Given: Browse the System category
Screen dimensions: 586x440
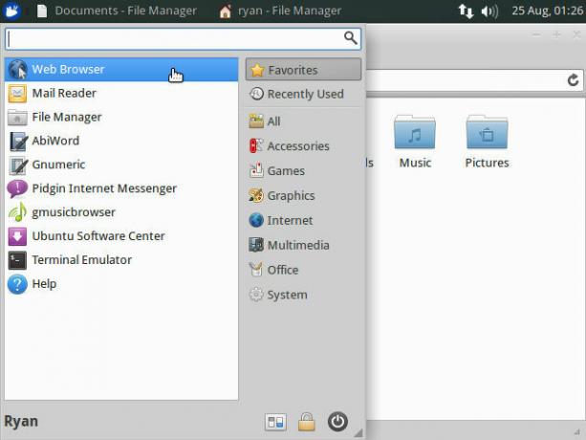Looking at the screenshot, I should (x=303, y=295).
